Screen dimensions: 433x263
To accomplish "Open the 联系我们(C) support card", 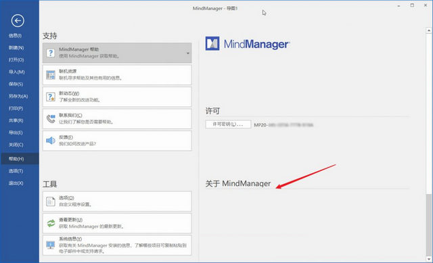I will click(117, 119).
